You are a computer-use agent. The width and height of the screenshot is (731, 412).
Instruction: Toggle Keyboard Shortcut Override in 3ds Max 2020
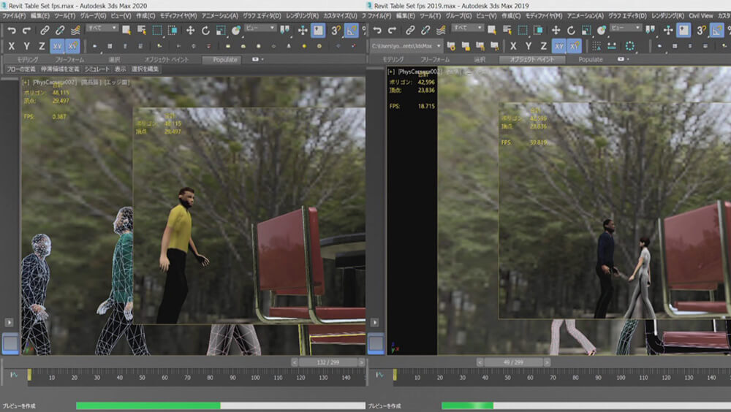pyautogui.click(x=319, y=31)
